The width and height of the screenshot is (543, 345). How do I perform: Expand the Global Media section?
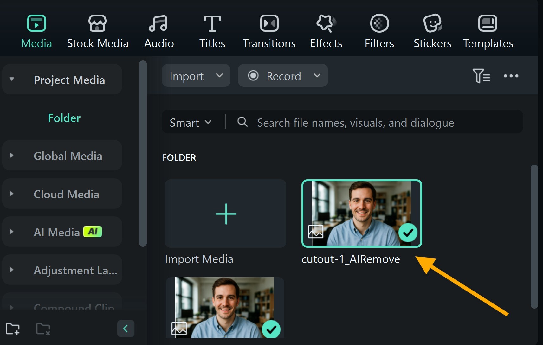pos(11,155)
